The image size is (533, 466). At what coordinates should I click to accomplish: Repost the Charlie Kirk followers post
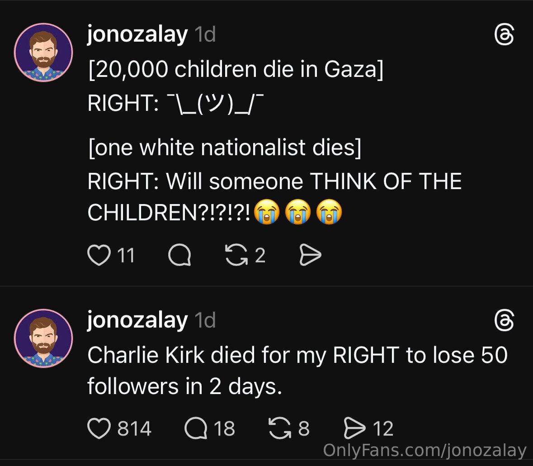(278, 428)
